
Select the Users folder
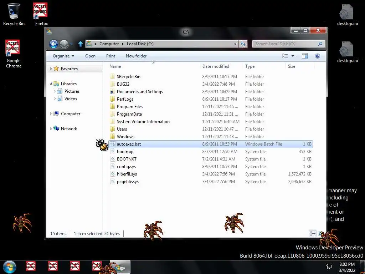coord(122,129)
